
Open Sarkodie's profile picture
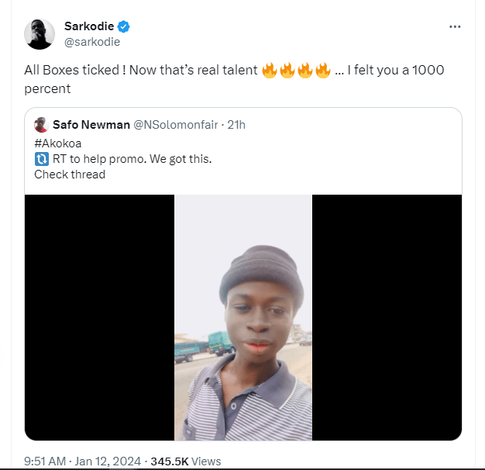(x=39, y=33)
